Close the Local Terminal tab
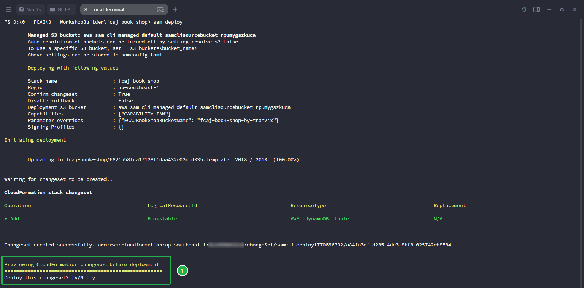The width and height of the screenshot is (584, 288). [x=86, y=9]
